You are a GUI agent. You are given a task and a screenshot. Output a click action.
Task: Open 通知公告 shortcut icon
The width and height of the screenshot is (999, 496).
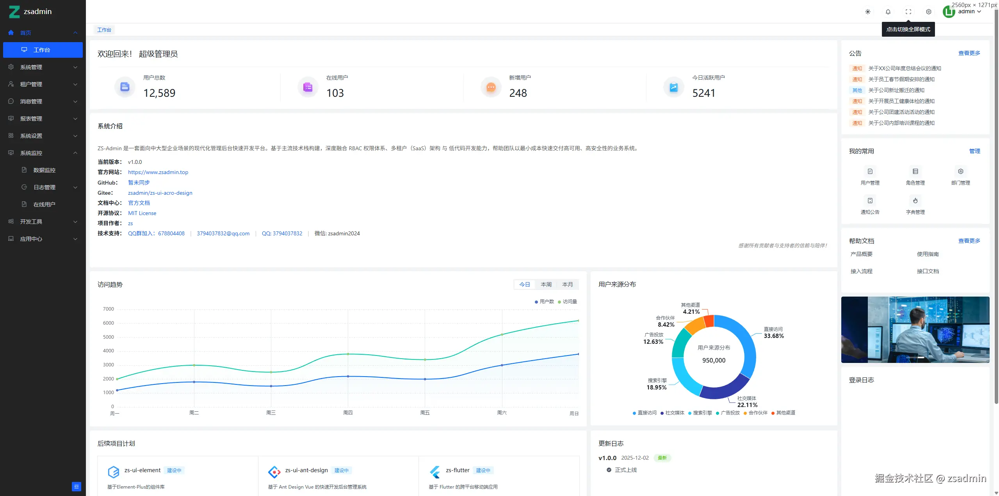870,201
